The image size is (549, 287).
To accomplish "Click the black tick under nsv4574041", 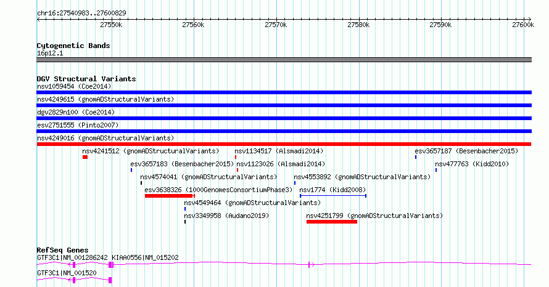I will (x=141, y=183).
